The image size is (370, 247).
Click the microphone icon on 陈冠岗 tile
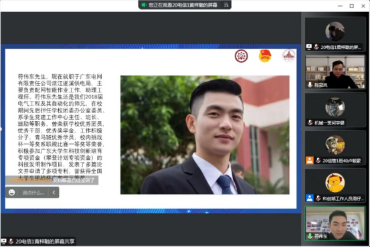(x=310, y=84)
